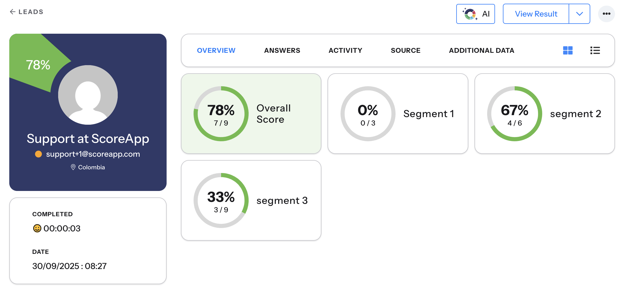Click the 00:00:03 completion time
622x287 pixels.
click(x=62, y=228)
